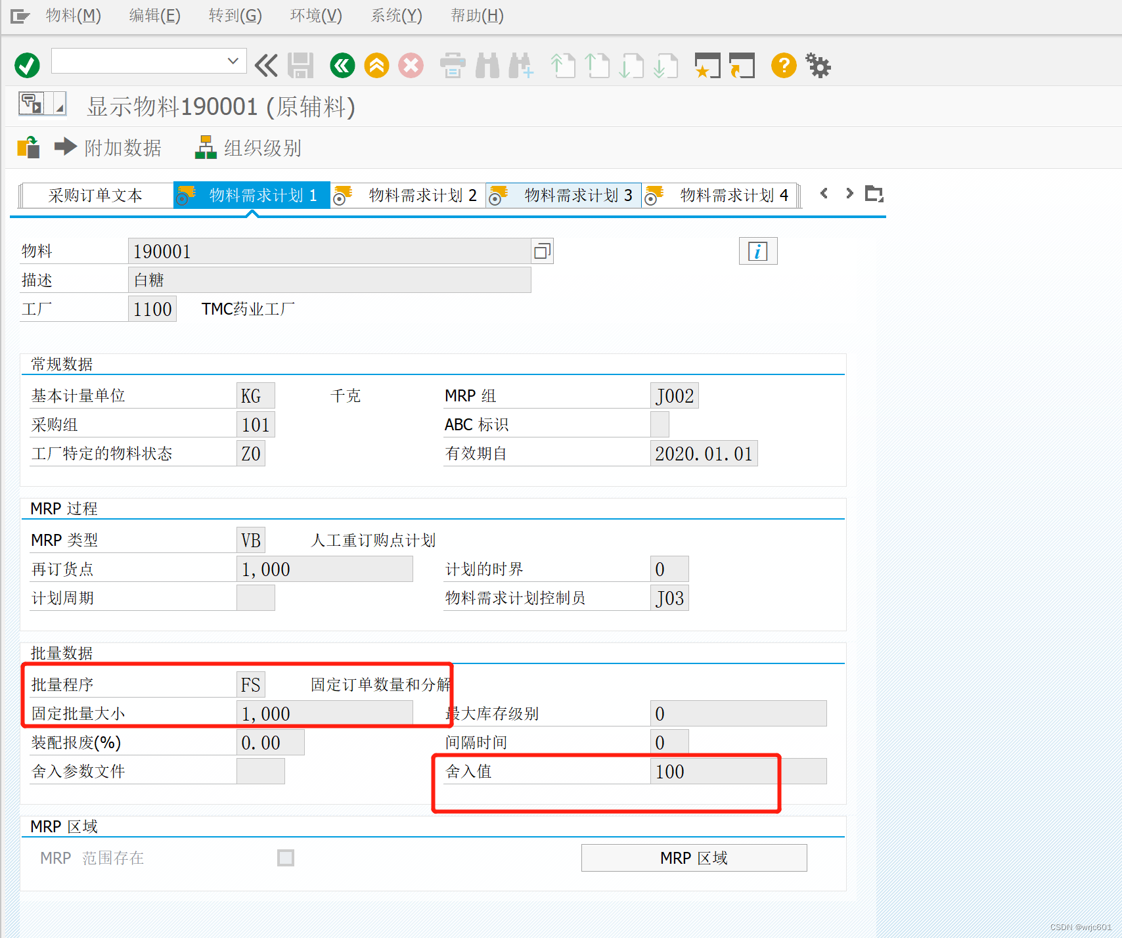
Task: Click the Find binoculars icon
Action: [x=487, y=65]
